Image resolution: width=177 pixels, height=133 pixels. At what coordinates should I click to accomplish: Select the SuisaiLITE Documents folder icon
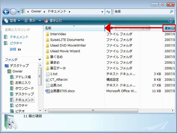[47, 40]
